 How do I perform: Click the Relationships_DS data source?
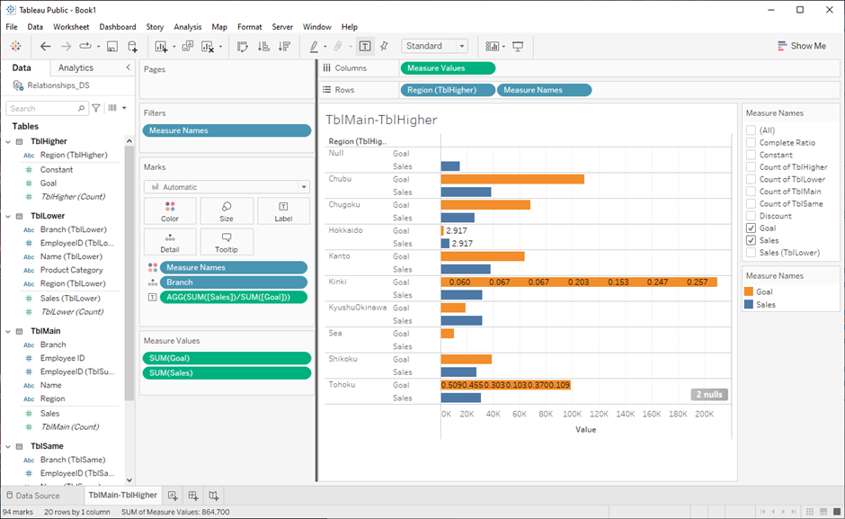click(x=58, y=85)
